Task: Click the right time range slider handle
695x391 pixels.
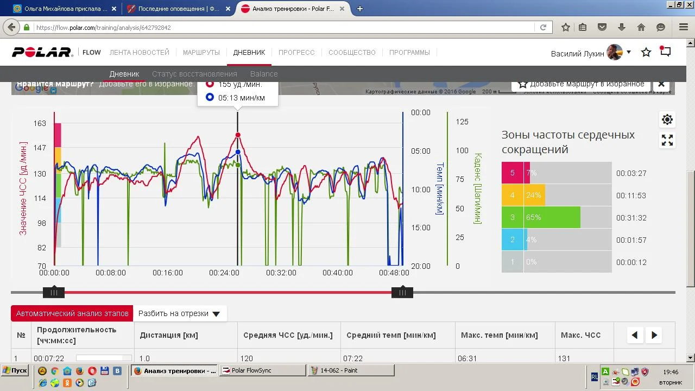Action: point(402,293)
